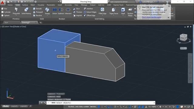Open Help question mark icon
194x109 pixels.
[x=167, y=2]
